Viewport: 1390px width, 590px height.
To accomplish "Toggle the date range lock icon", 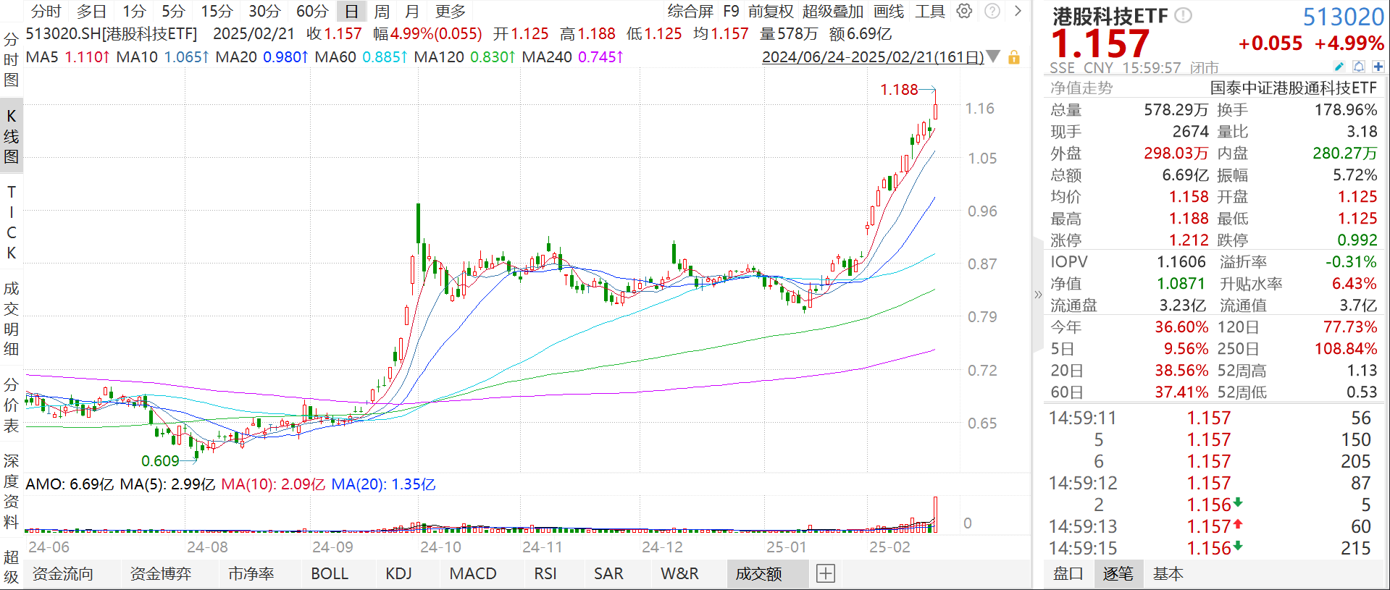I will click(1014, 57).
